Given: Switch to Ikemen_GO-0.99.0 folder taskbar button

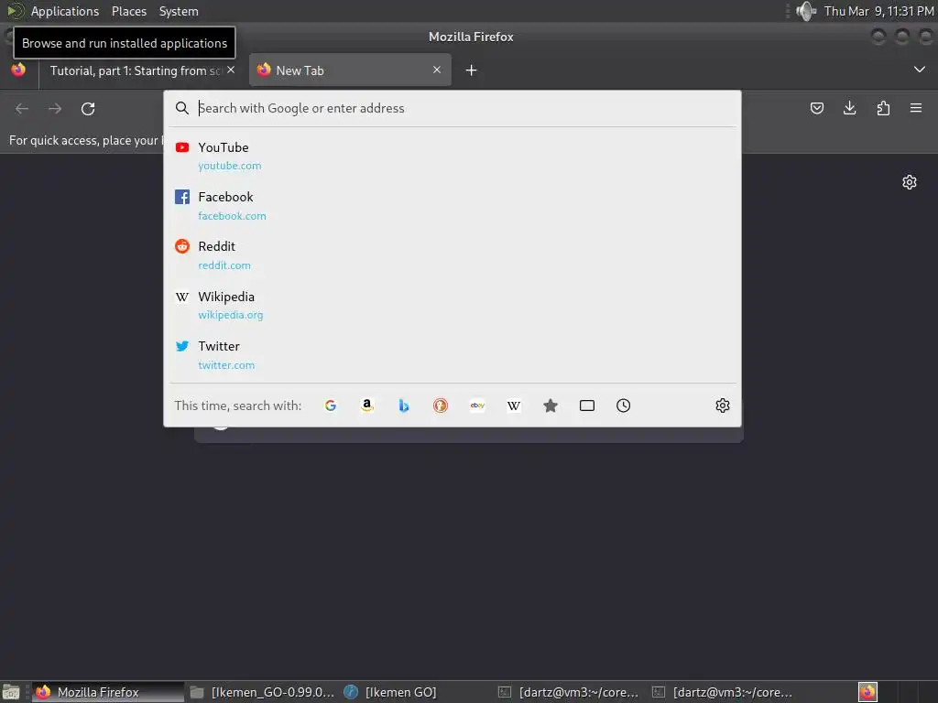Looking at the screenshot, I should [x=263, y=692].
